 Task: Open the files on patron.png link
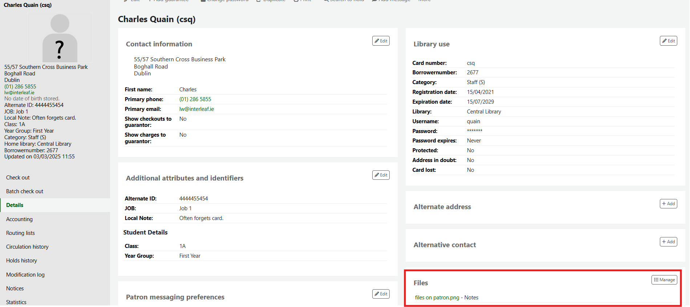(437, 298)
